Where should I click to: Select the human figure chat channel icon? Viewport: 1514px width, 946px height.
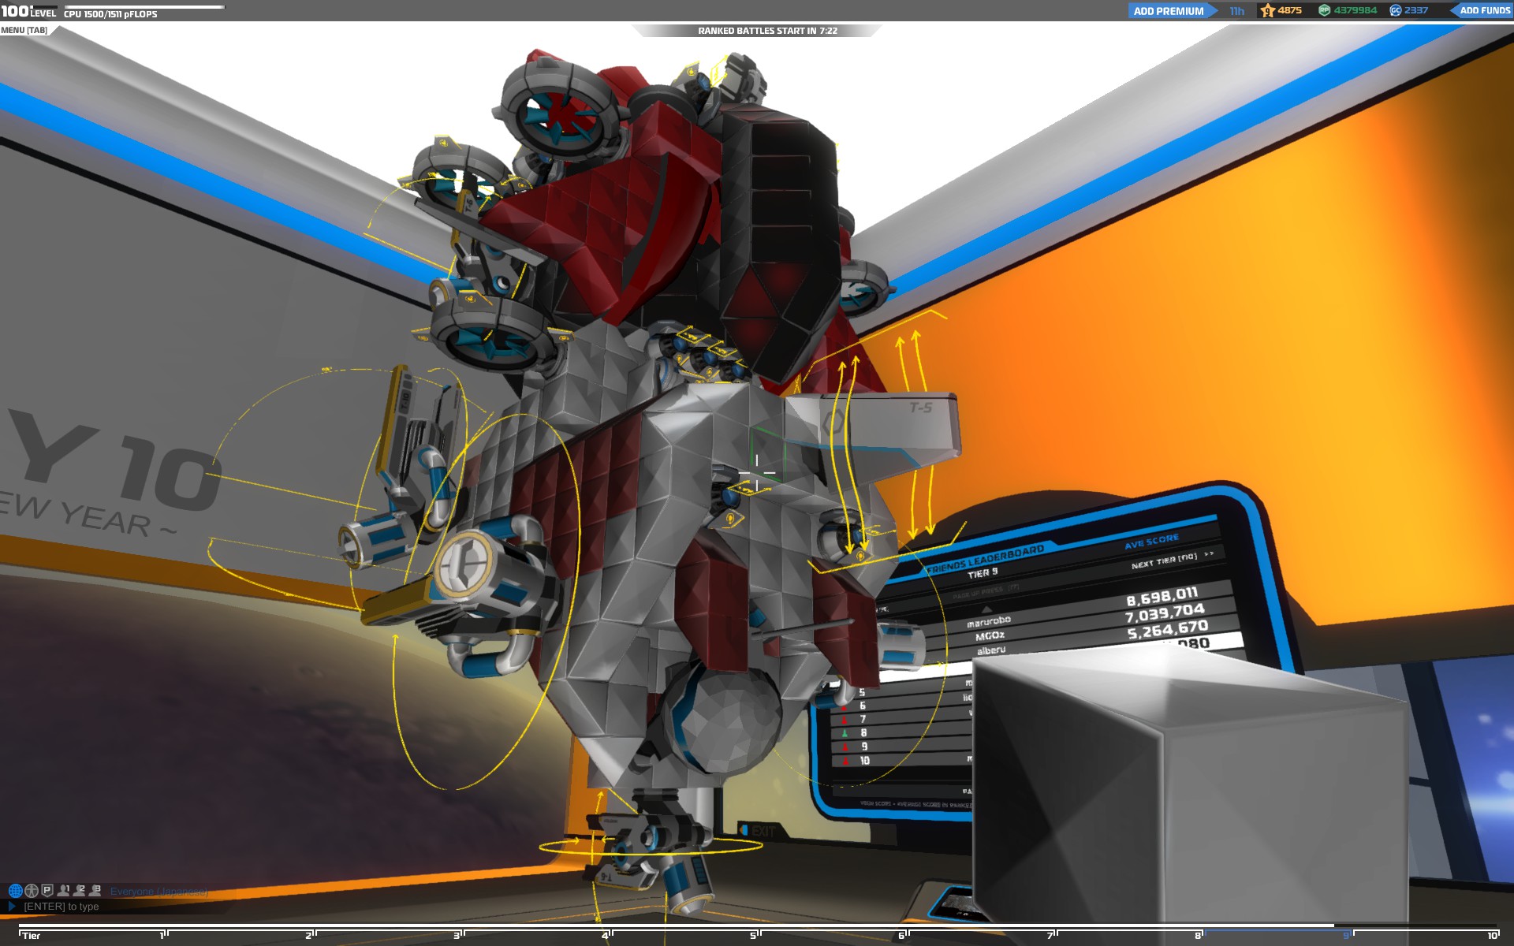pyautogui.click(x=32, y=891)
